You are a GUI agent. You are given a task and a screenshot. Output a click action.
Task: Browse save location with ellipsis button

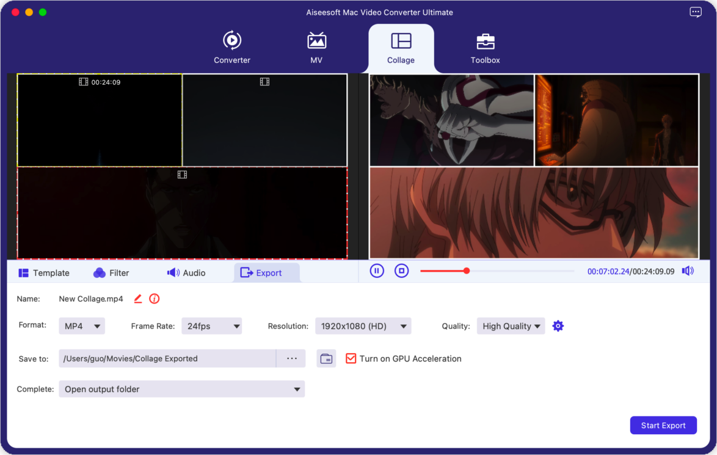pos(292,359)
